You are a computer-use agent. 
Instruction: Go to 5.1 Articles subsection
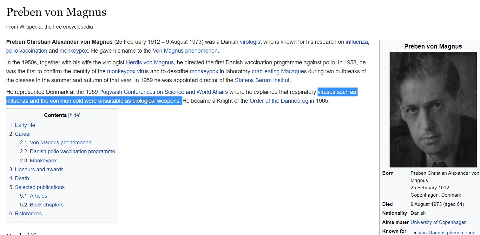click(38, 196)
